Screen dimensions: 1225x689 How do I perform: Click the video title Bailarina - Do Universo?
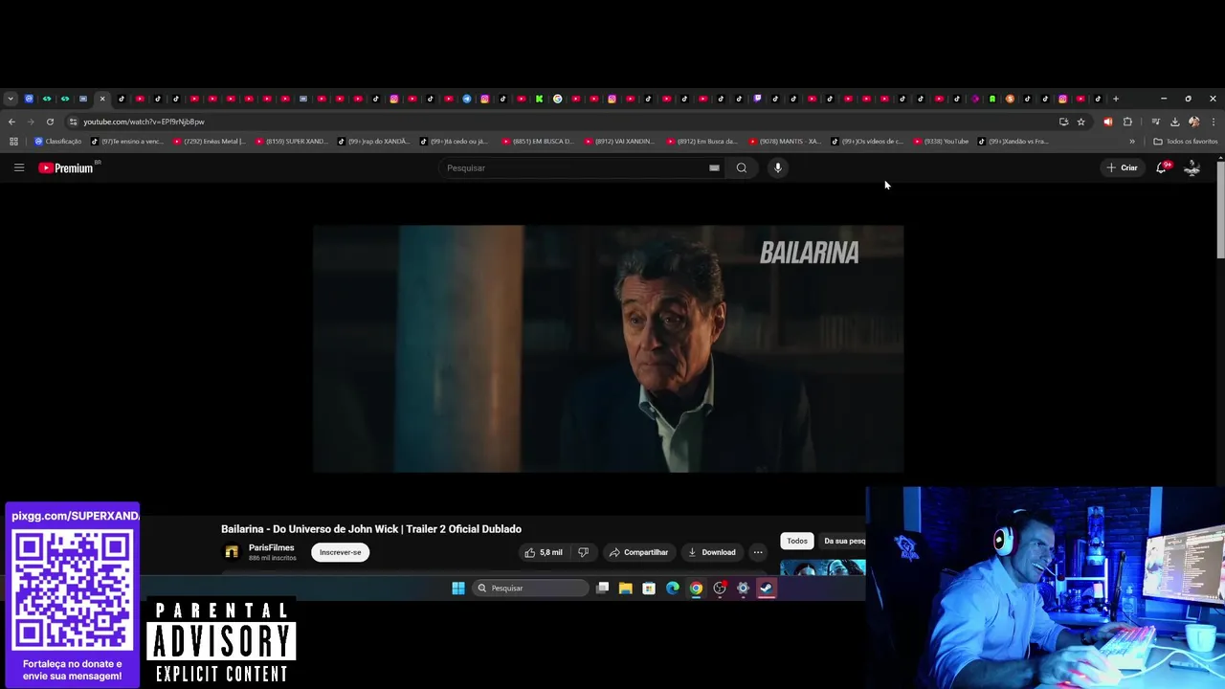371,529
